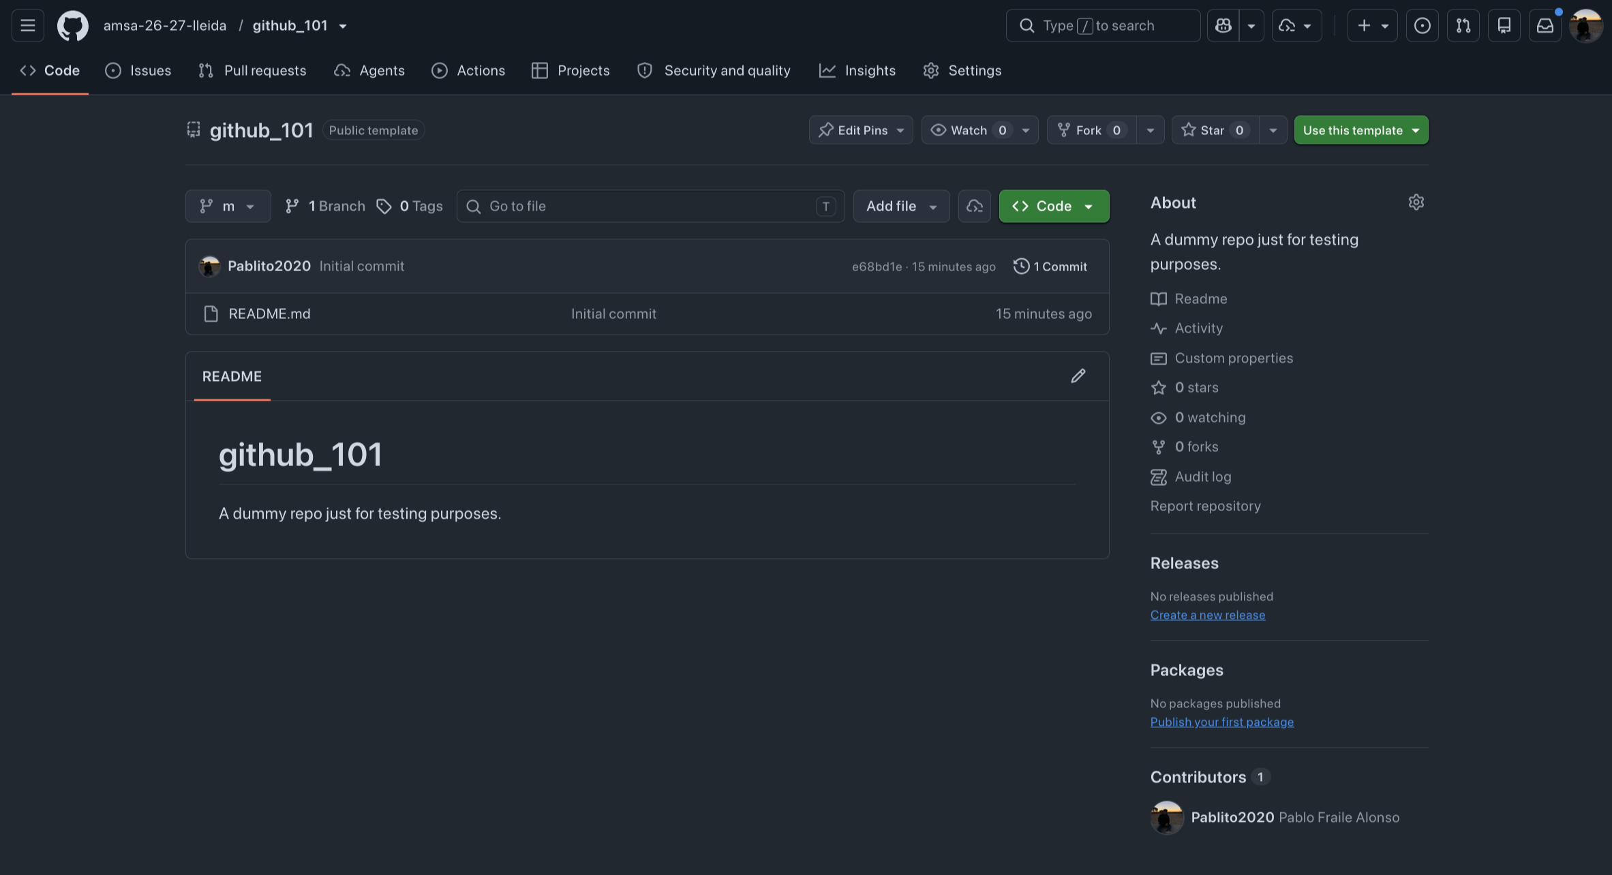Open the Agents tab

[369, 71]
